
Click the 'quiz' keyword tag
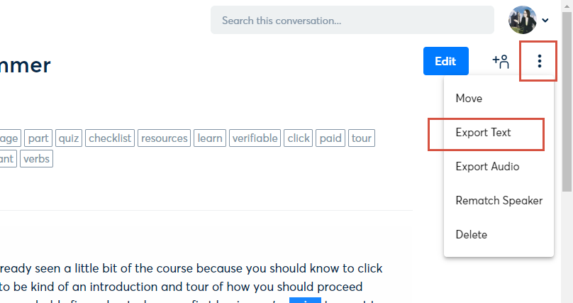tap(69, 138)
